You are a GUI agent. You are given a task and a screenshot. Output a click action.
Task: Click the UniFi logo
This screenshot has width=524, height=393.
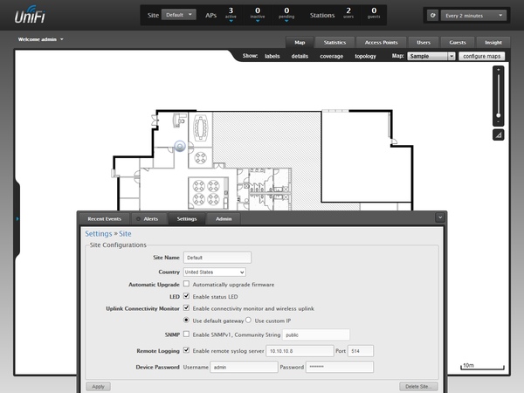(x=30, y=15)
